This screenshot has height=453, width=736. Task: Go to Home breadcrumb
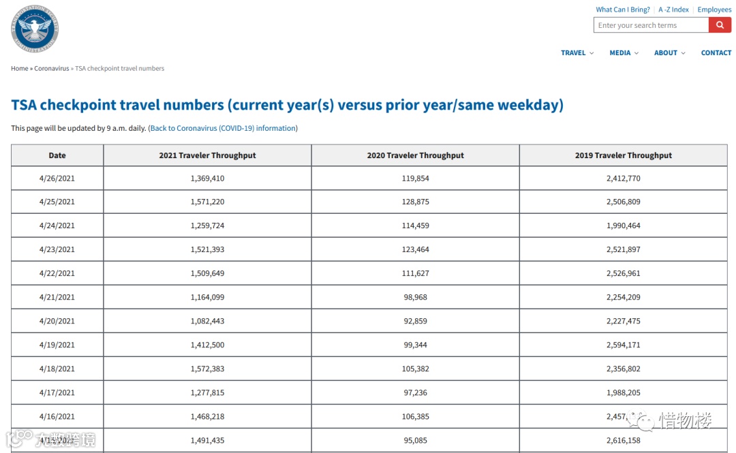pyautogui.click(x=20, y=69)
